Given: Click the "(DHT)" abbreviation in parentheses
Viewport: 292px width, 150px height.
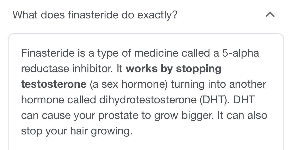Looking at the screenshot, I should pyautogui.click(x=214, y=100).
